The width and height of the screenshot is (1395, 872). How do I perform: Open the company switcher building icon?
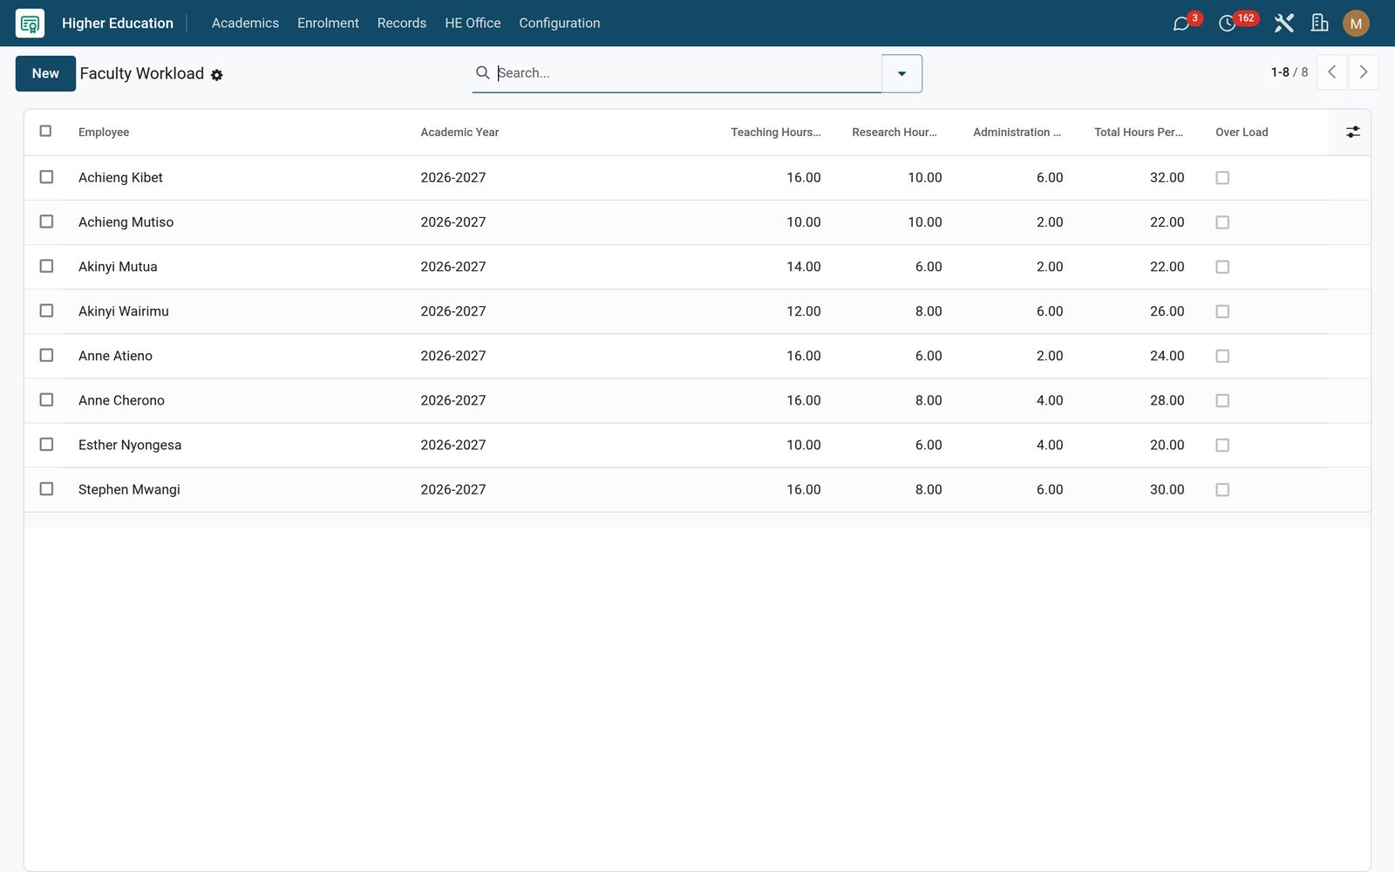pos(1320,24)
